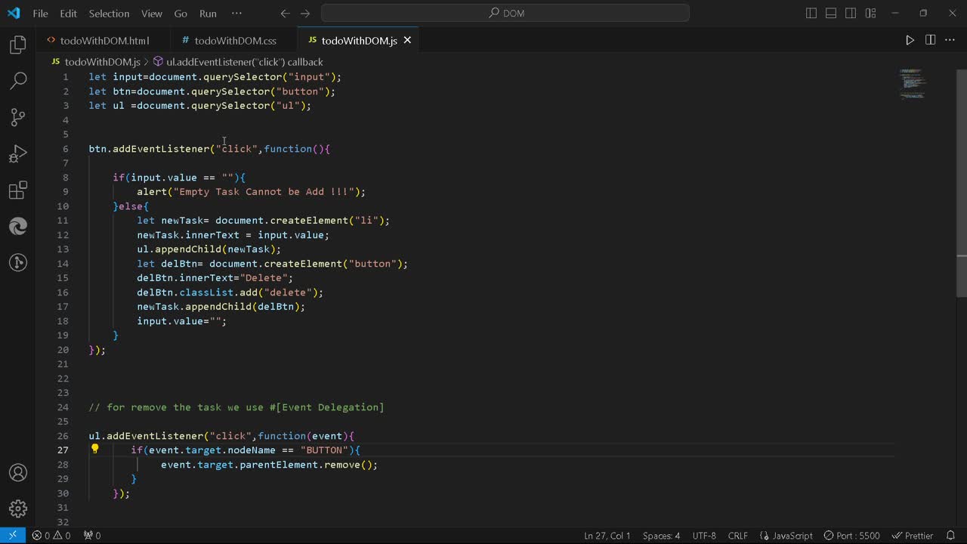This screenshot has width=967, height=544.
Task: Open the Extensions view
Action: click(x=18, y=190)
